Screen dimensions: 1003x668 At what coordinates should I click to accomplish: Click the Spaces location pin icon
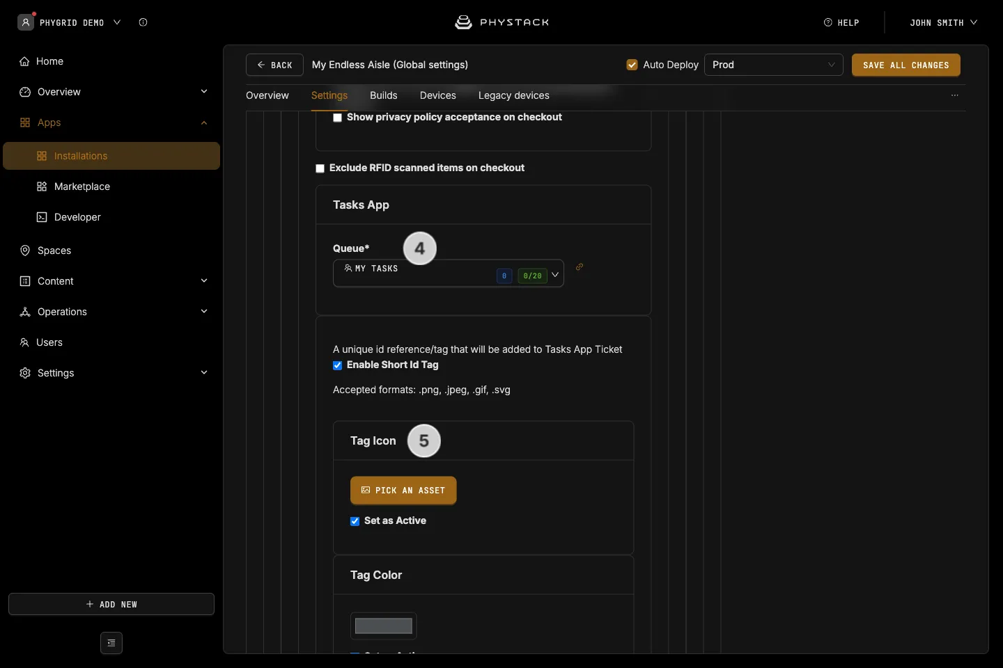pos(25,250)
